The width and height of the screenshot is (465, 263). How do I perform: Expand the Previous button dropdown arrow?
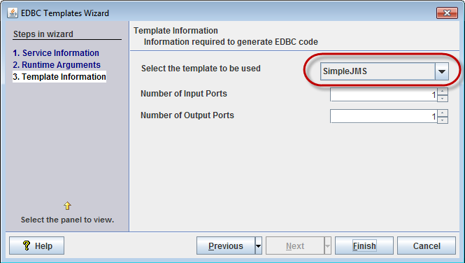point(258,246)
